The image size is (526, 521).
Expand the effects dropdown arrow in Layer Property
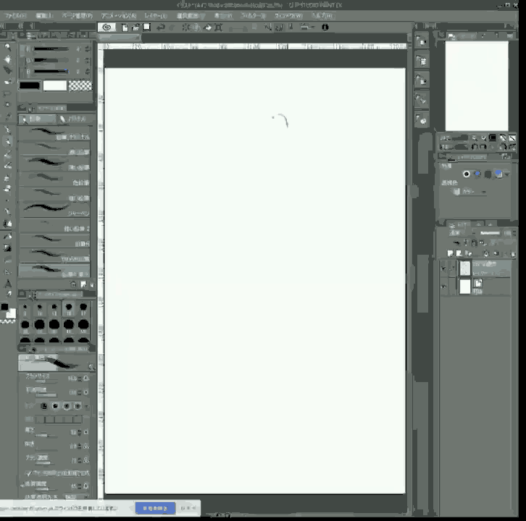coord(507,174)
